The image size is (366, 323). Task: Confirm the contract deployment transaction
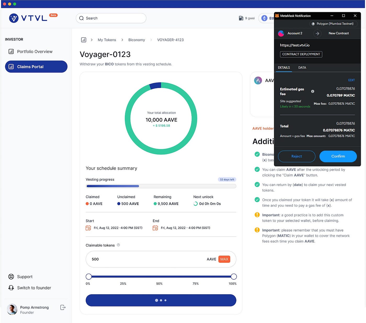click(338, 156)
